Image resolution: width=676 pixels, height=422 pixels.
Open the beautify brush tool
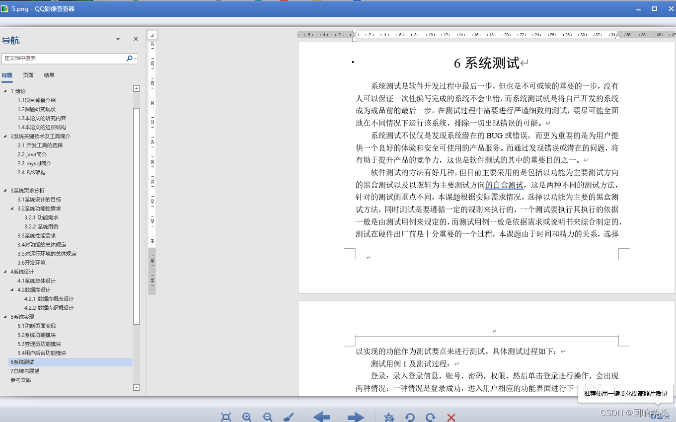tap(289, 416)
